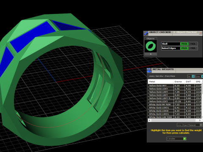This screenshot has width=203, height=152.
Task: Click the Metal column header
Action: [161, 81]
